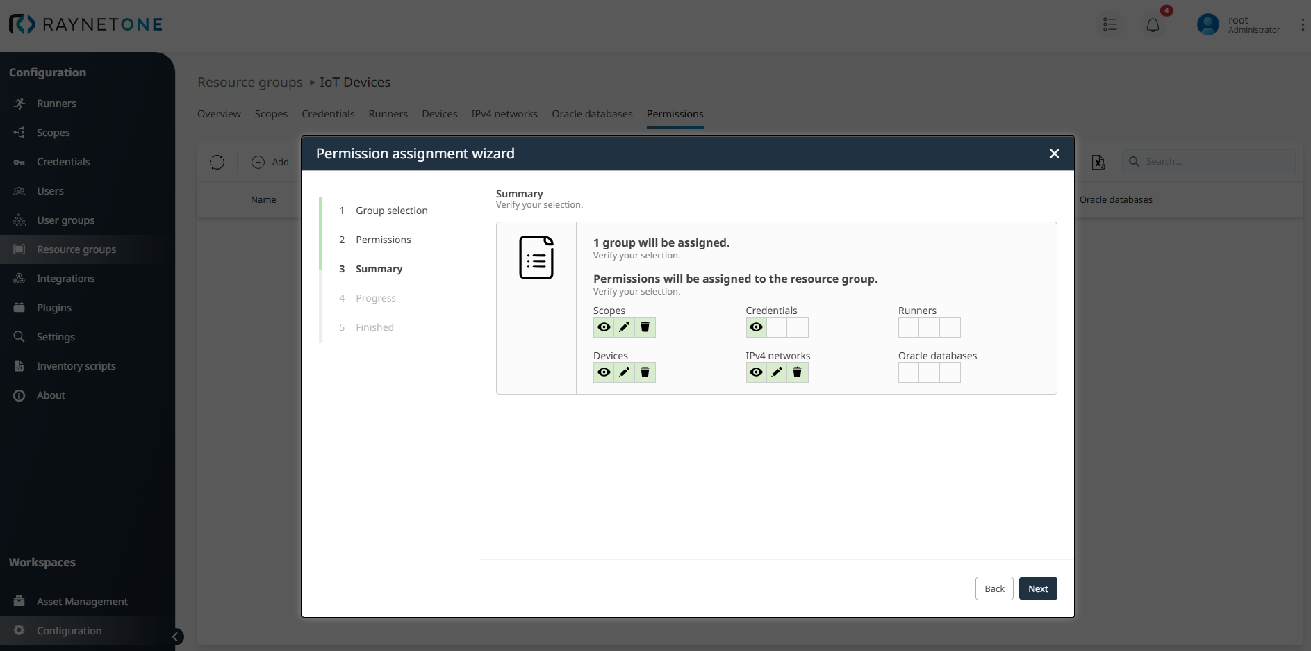1311x651 pixels.
Task: Toggle the modify pencil permission for IPv4 networks
Action: click(776, 372)
